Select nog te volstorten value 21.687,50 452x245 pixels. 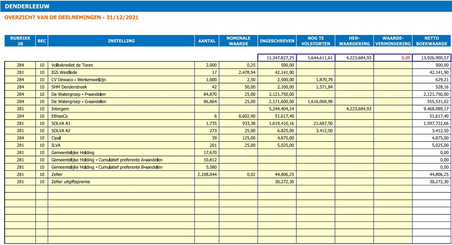tap(316, 124)
